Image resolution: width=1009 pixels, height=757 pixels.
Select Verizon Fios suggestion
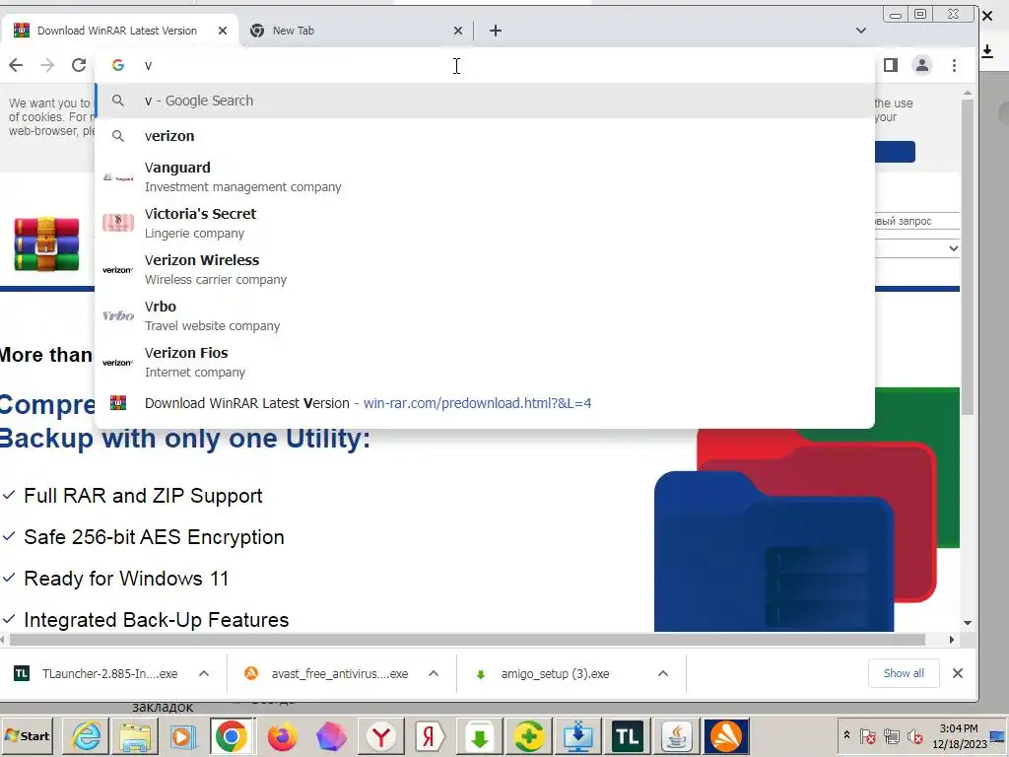485,363
